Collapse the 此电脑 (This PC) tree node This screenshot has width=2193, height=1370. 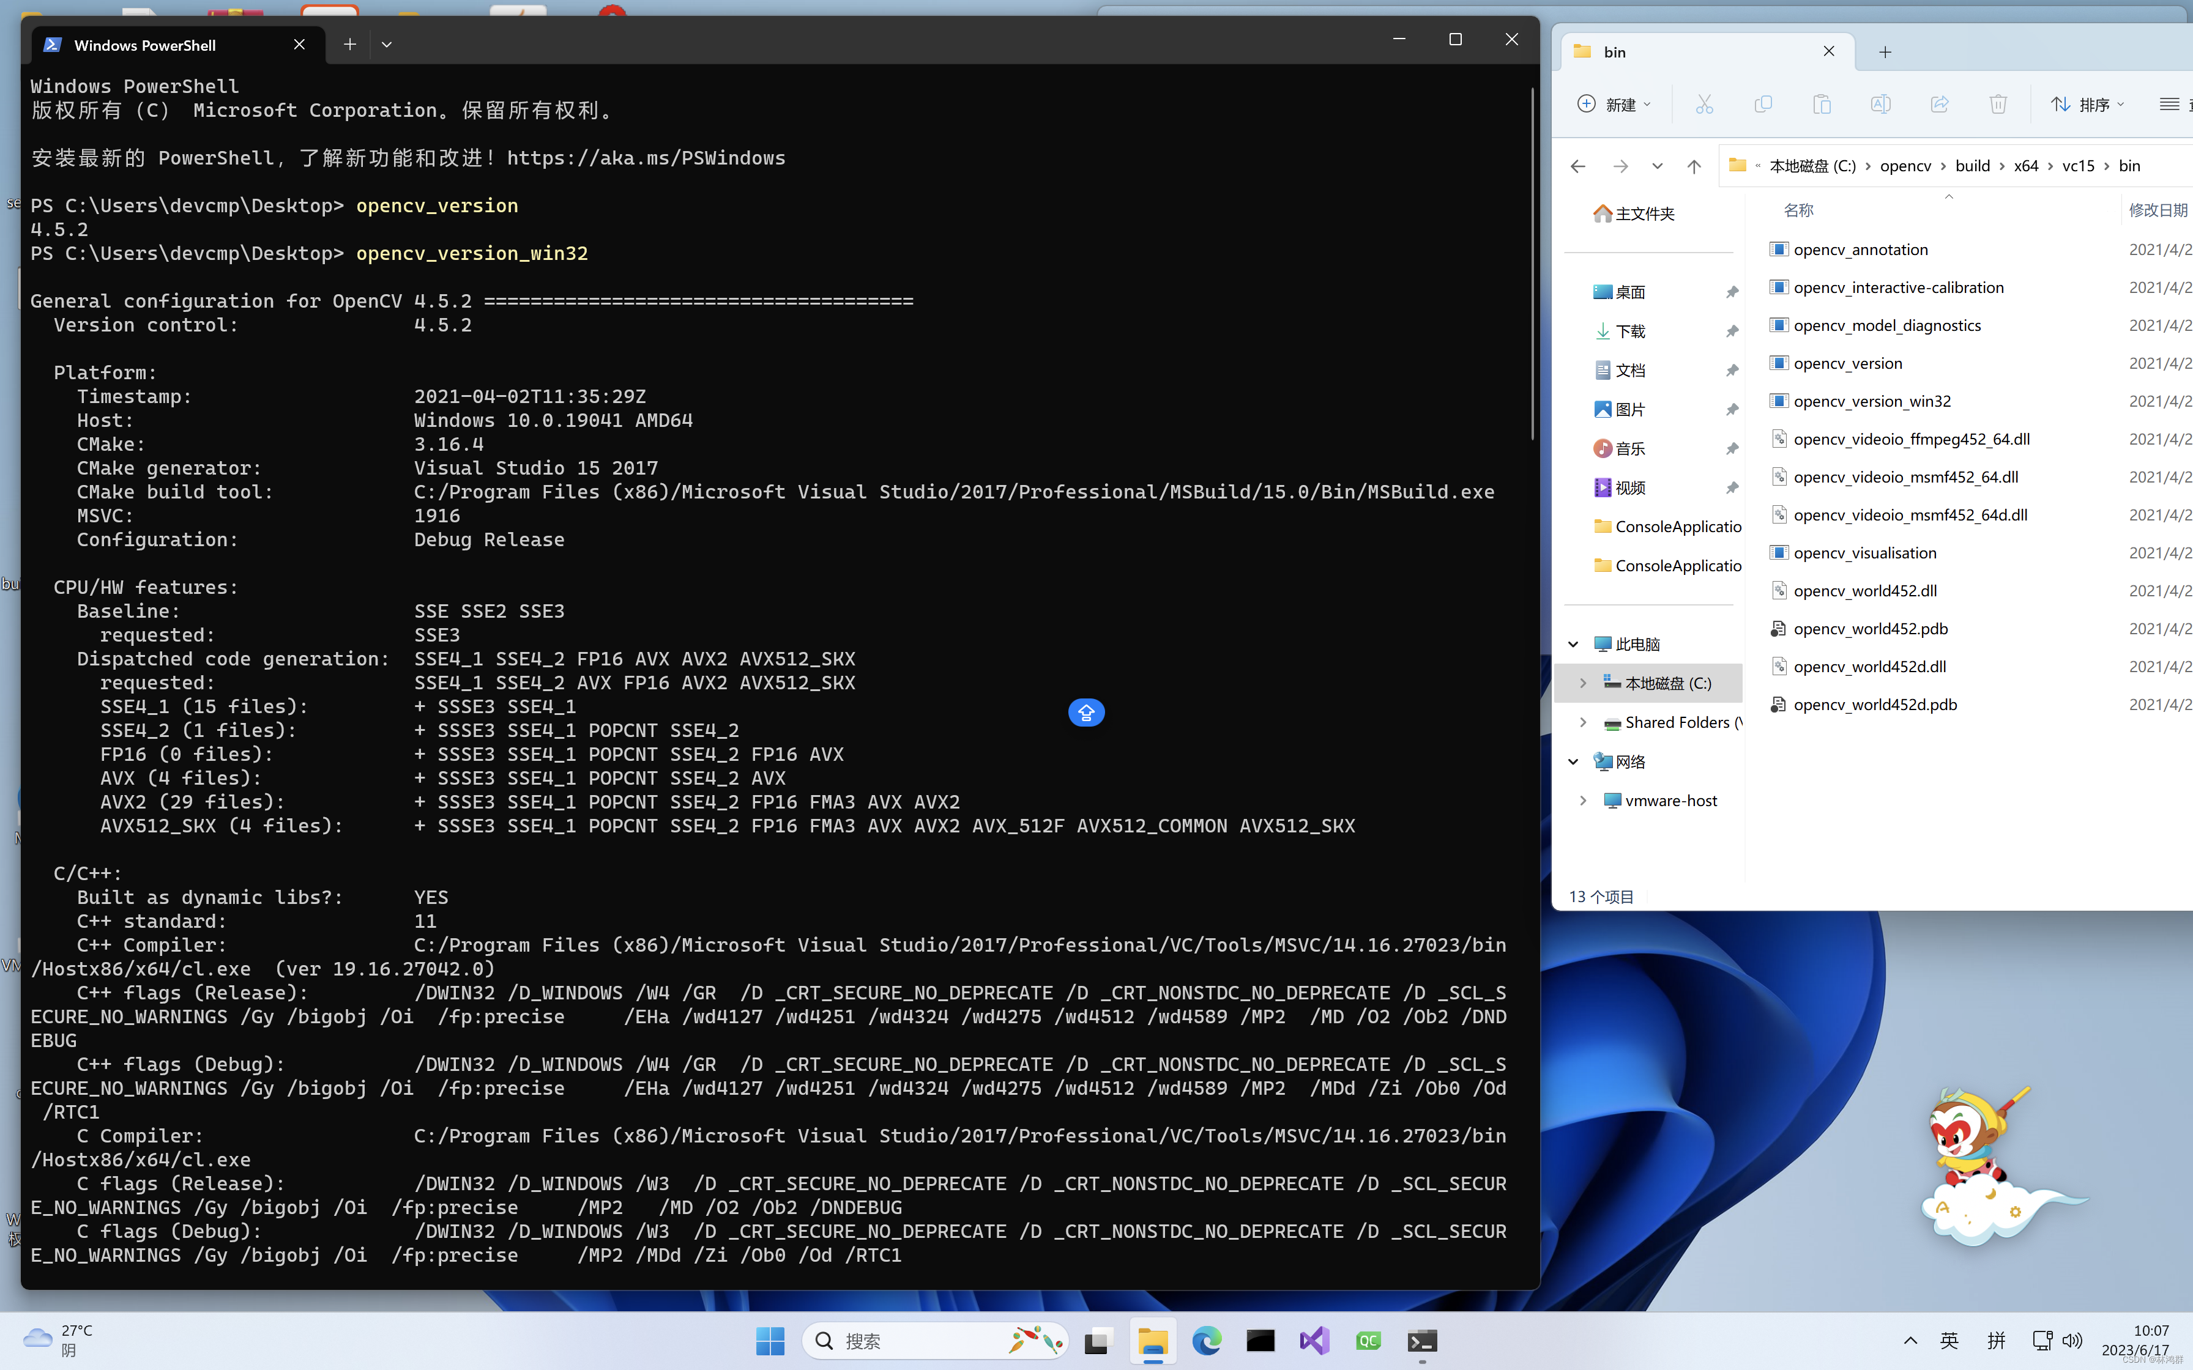click(1573, 644)
